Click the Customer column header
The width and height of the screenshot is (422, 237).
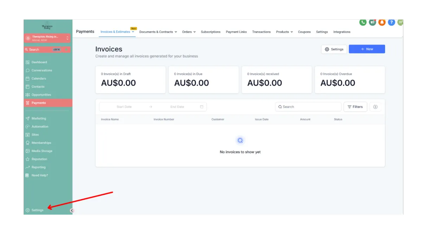[x=218, y=119]
